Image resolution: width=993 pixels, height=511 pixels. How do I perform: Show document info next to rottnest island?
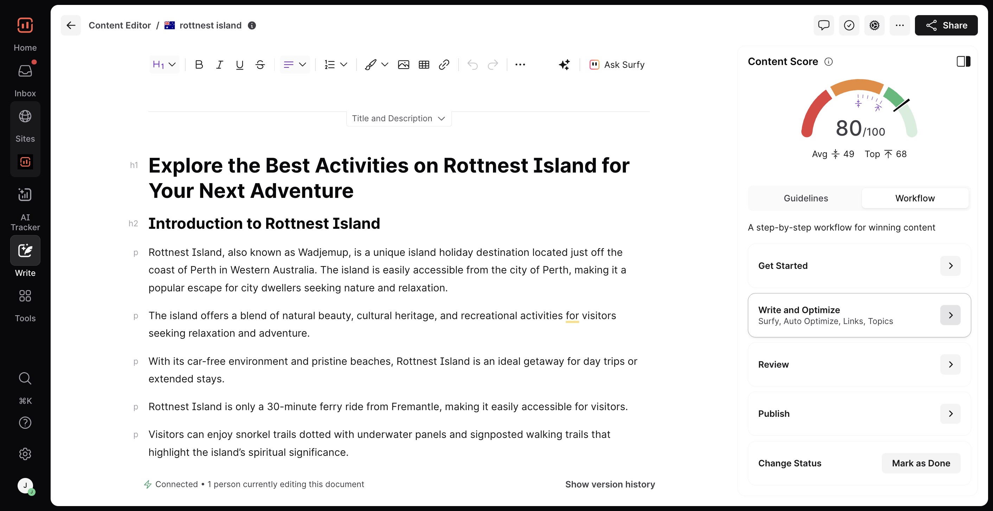pyautogui.click(x=252, y=25)
